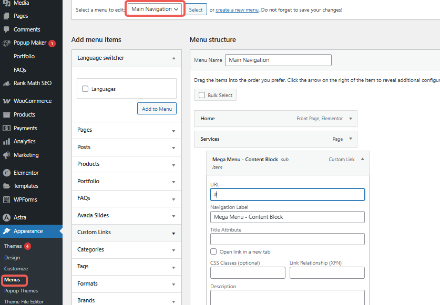
Task: Click the WPForms icon in sidebar
Action: pyautogui.click(x=6, y=199)
